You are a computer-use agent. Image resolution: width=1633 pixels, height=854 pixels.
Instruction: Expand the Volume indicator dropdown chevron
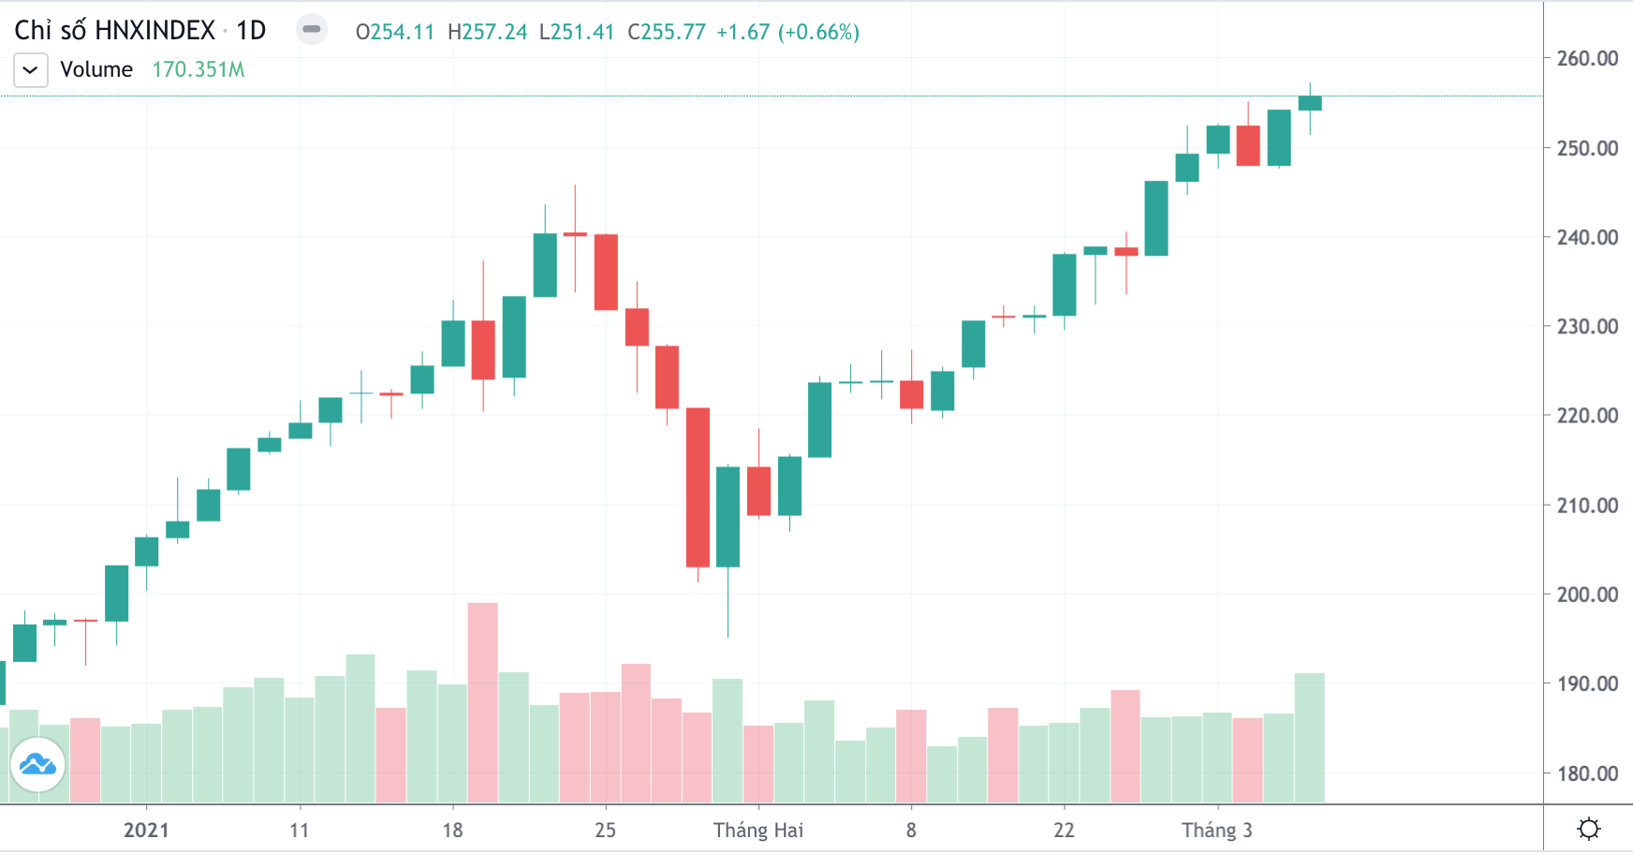tap(30, 69)
